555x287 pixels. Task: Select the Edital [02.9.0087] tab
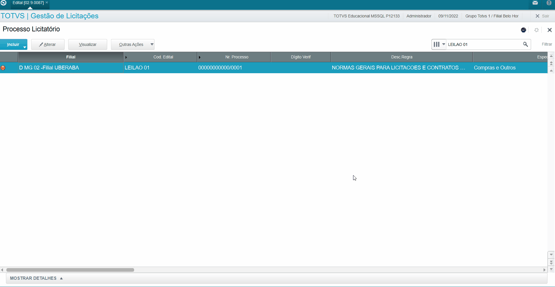coord(28,3)
